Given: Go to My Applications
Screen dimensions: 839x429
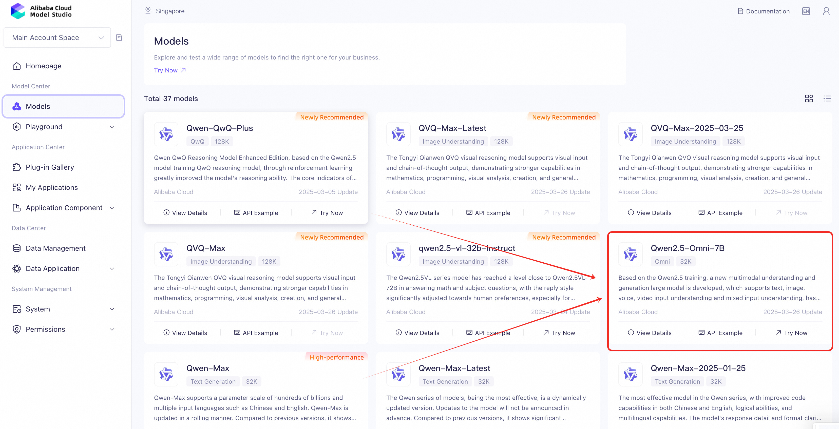Looking at the screenshot, I should pyautogui.click(x=51, y=187).
